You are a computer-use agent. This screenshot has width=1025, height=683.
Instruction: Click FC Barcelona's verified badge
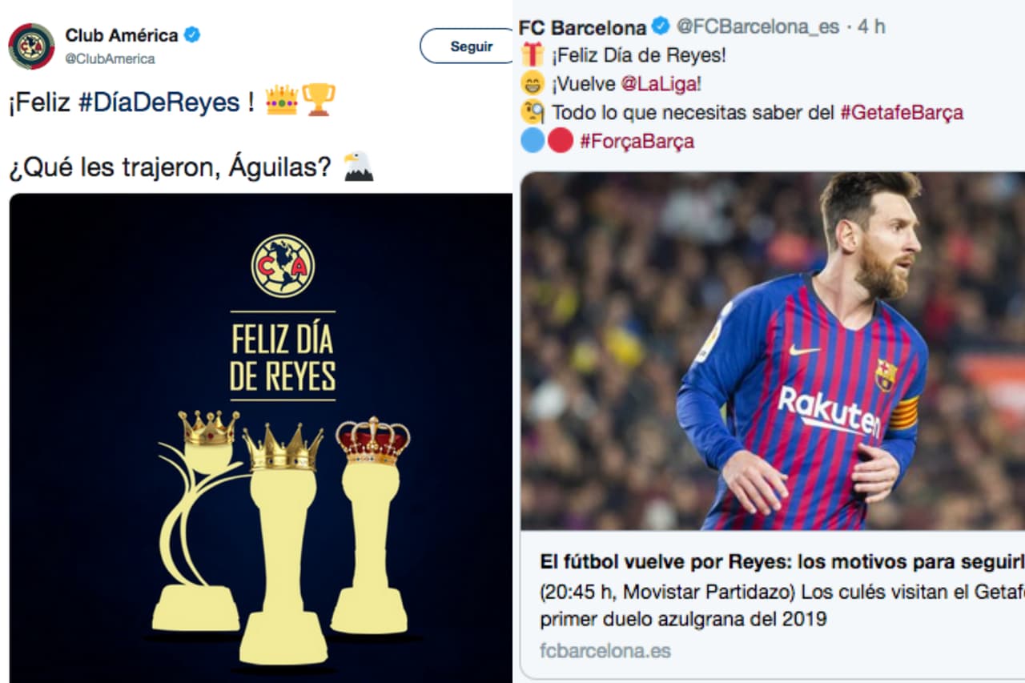coord(660,26)
